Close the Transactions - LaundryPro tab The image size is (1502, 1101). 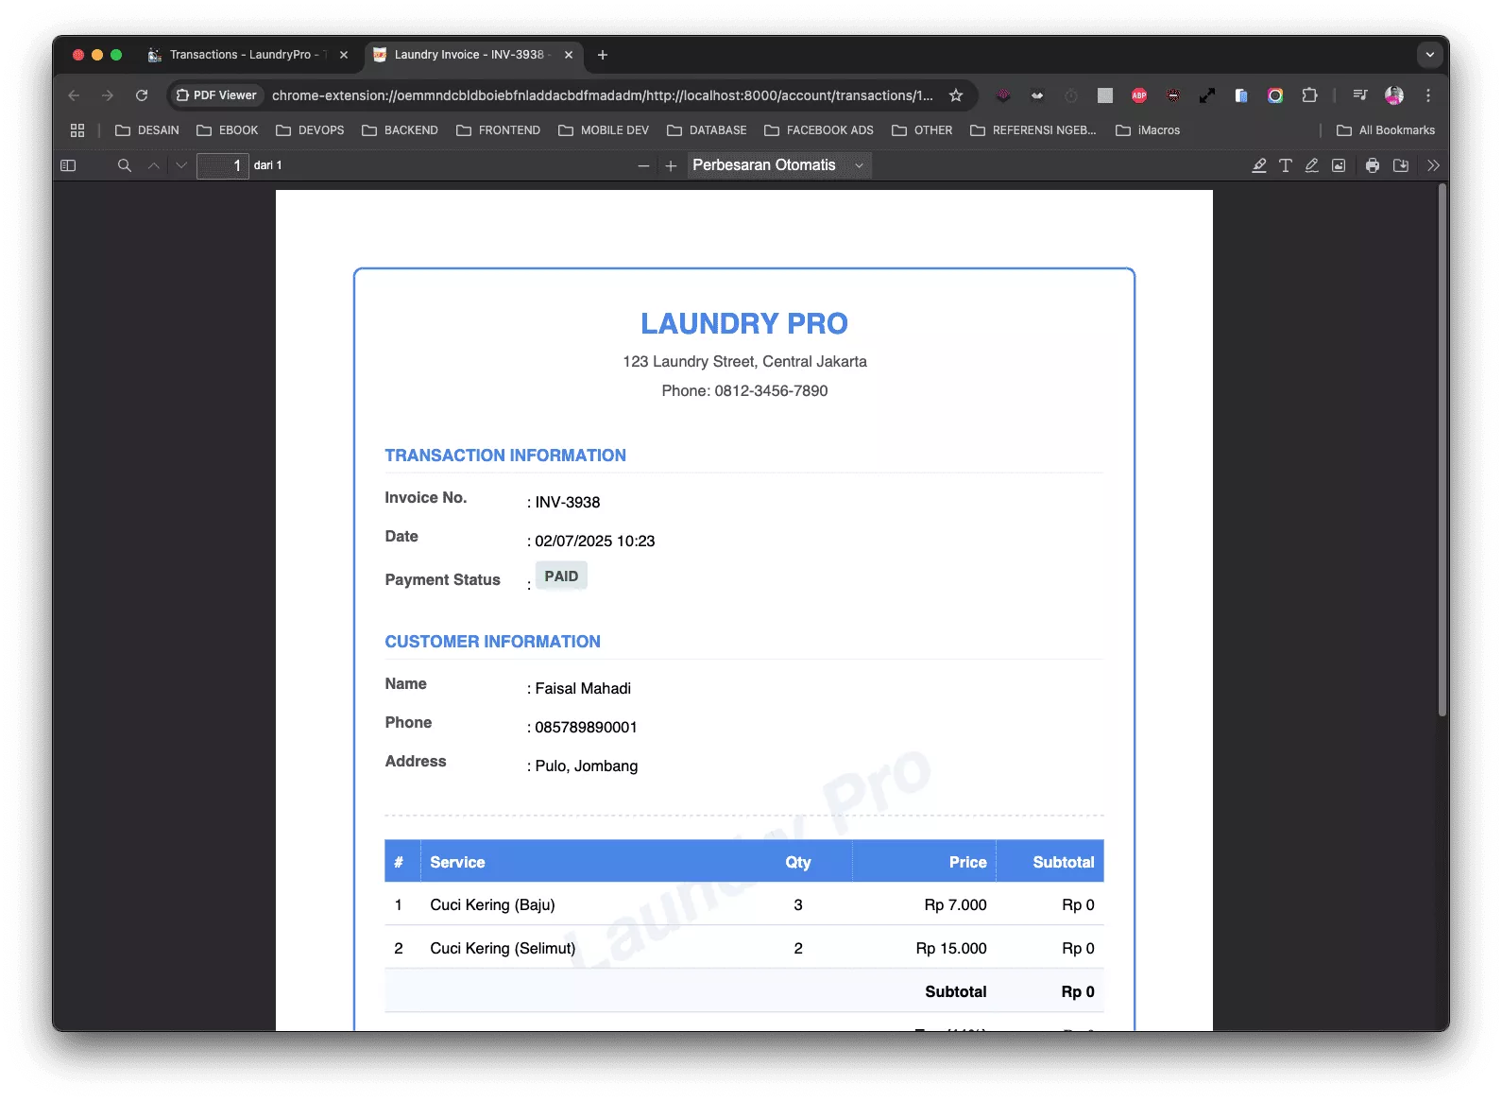(x=344, y=55)
